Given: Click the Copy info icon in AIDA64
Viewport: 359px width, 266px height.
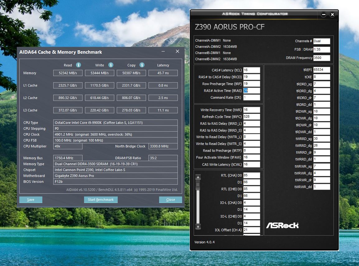Looking at the screenshot, I should [x=142, y=65].
